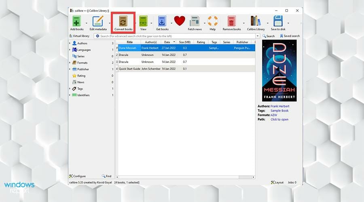Open the search history dropdown arrow

pos(258,36)
